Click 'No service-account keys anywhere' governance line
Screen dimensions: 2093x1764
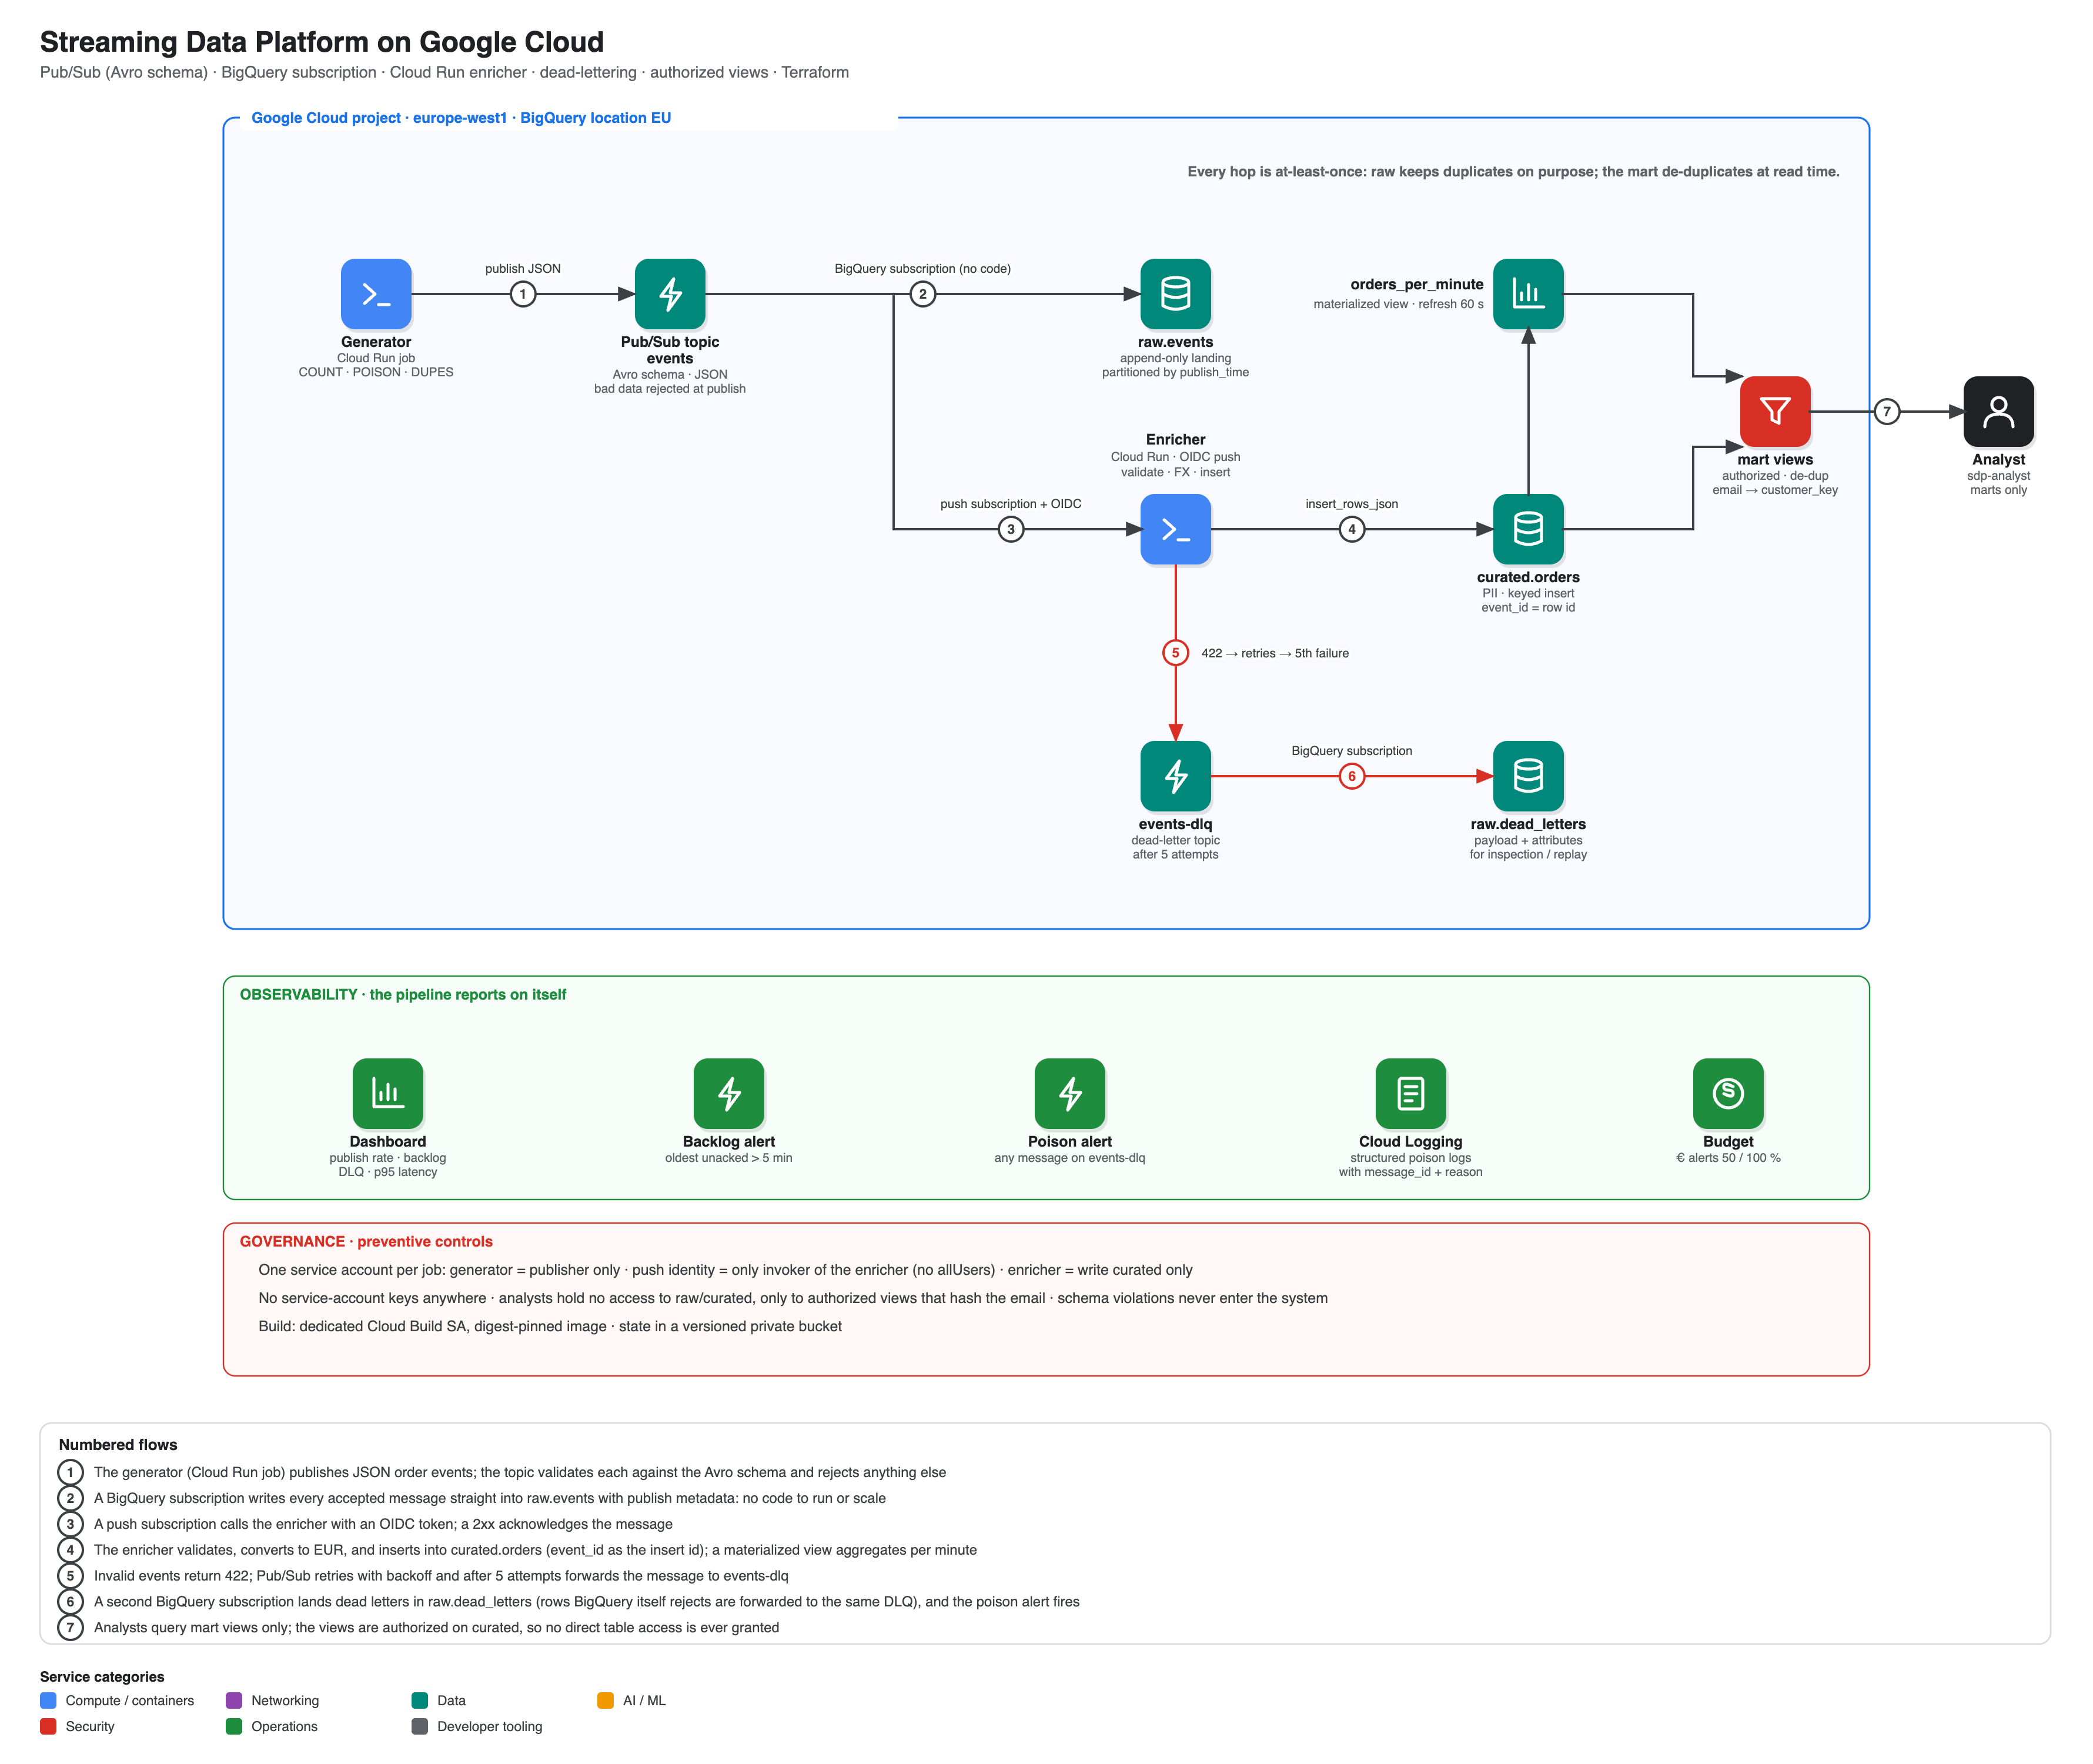pos(793,1298)
